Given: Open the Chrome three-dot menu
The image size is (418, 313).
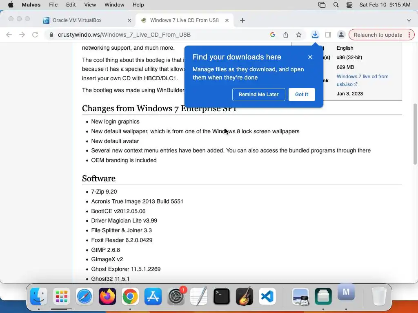Looking at the screenshot, I should tap(409, 35).
